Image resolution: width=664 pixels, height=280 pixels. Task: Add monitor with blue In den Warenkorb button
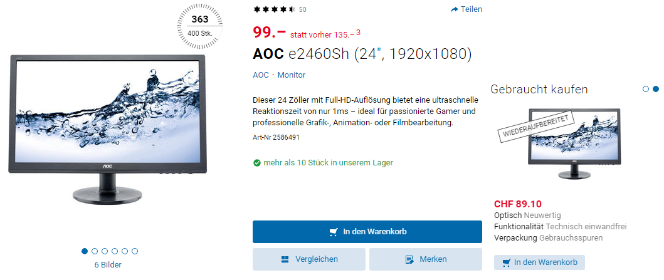tap(367, 232)
